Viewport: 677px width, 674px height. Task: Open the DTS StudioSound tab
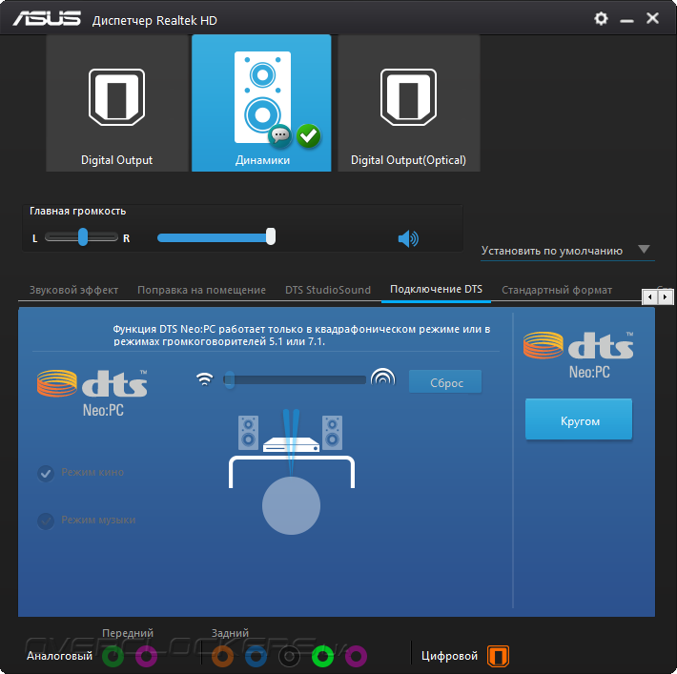tap(328, 290)
